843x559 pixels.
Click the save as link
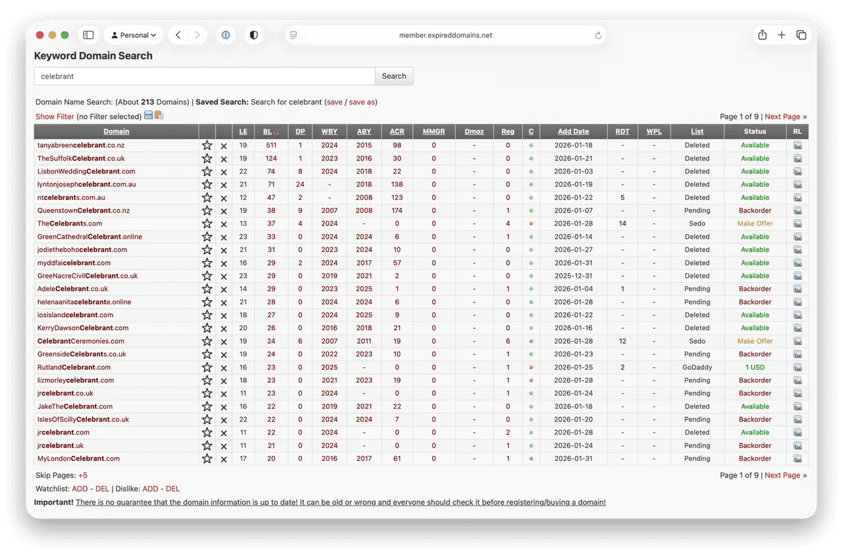[362, 102]
